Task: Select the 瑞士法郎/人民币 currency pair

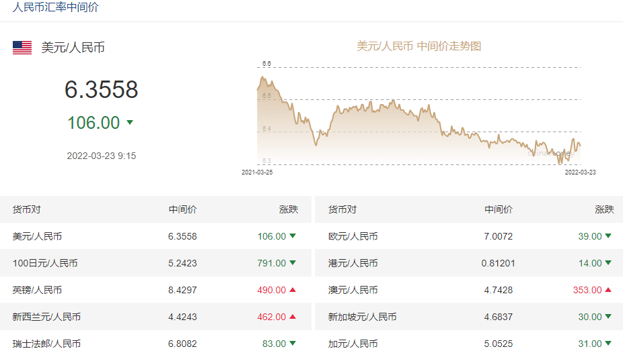Action: (46, 344)
